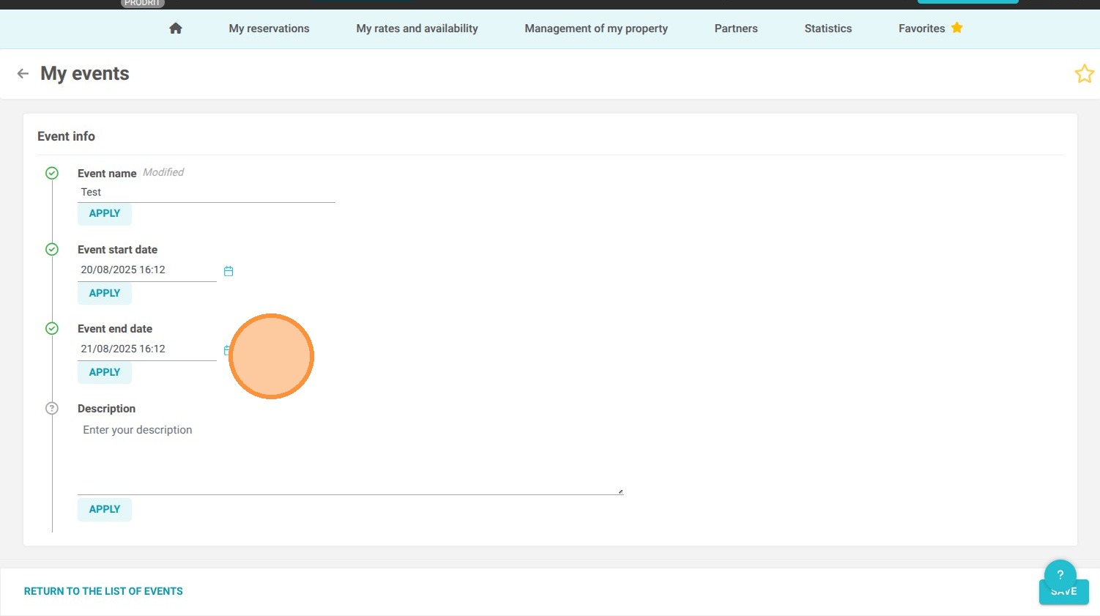Click the question mark icon beside Description

point(52,409)
